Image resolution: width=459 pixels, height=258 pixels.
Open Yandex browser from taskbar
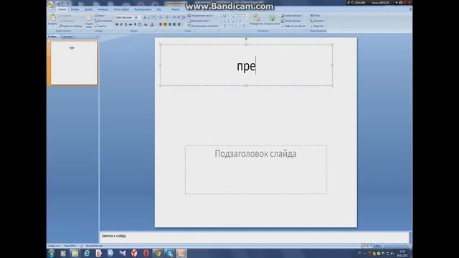(x=134, y=253)
